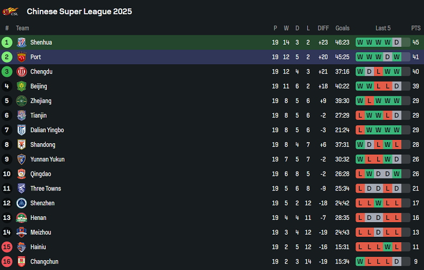Click Hainiu's red rank 15 badge
The width and height of the screenshot is (424, 270).
7,247
